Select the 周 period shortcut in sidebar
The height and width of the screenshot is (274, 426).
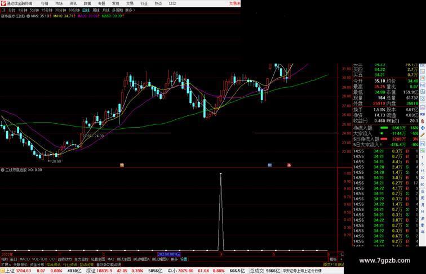pyautogui.click(x=423, y=198)
